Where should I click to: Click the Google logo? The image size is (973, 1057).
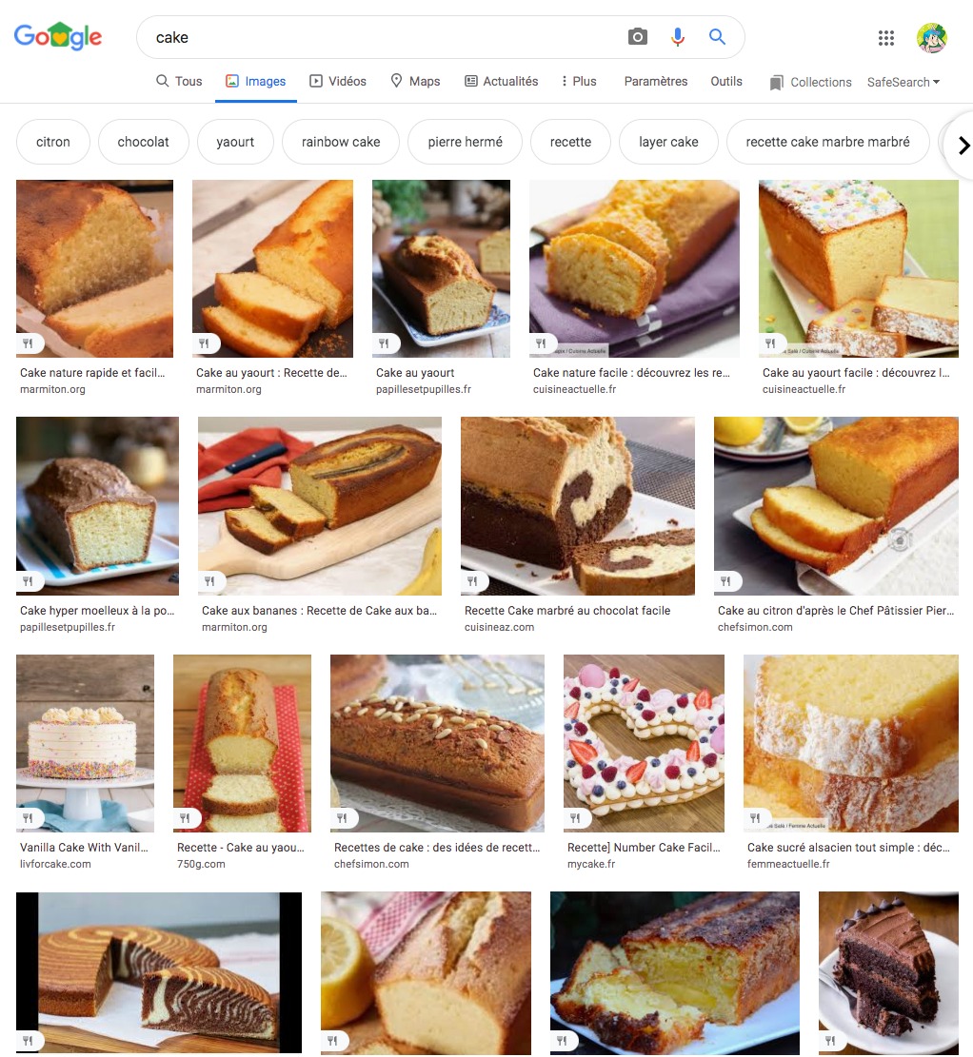tap(58, 36)
